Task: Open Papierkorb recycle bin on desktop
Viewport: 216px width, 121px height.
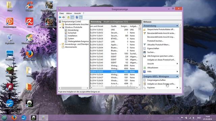Action: point(10,39)
